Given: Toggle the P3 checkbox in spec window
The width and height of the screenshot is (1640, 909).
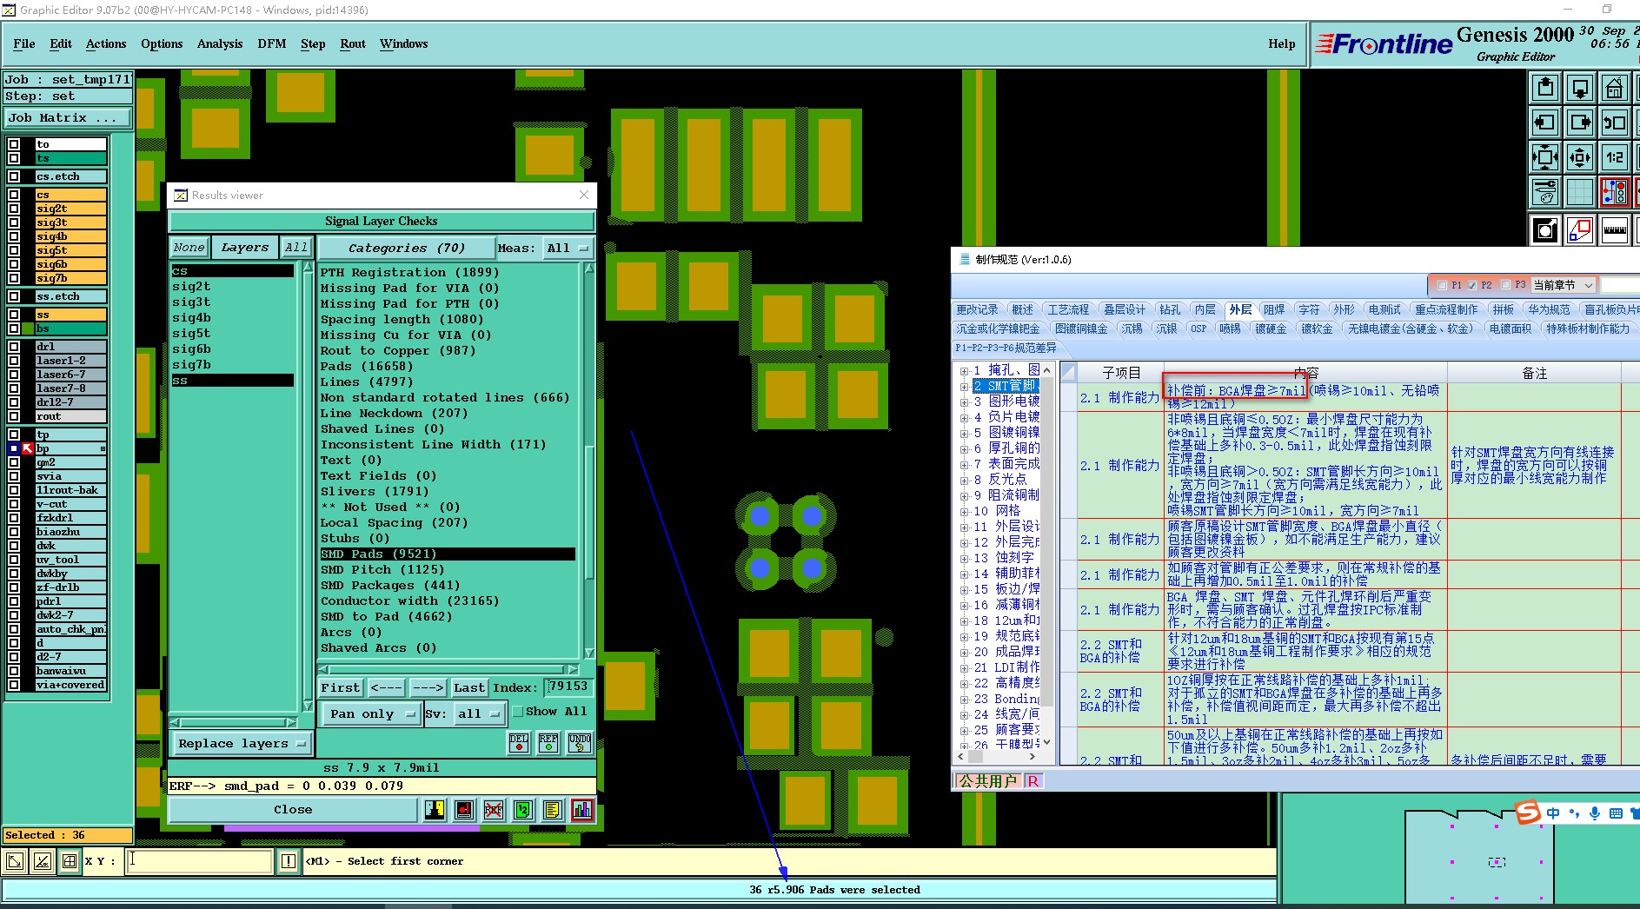Looking at the screenshot, I should click(x=1506, y=285).
